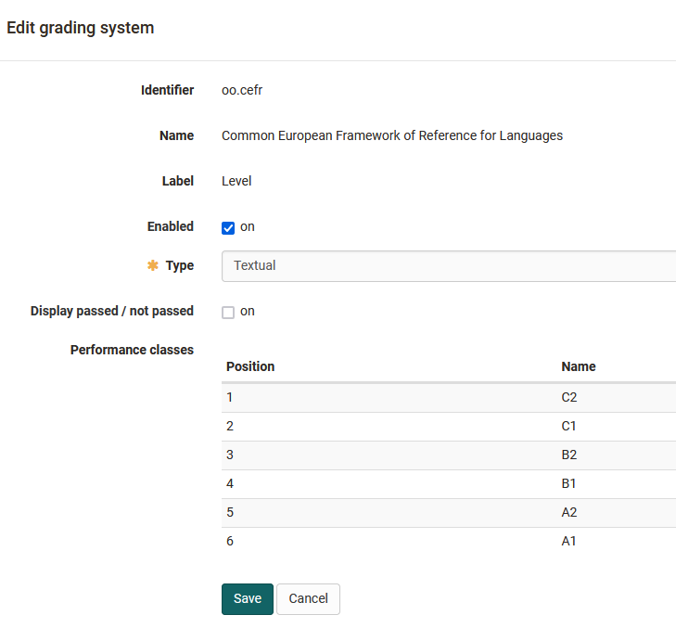Click the A2 performance class name
Screen dimensions: 676x628
pyautogui.click(x=569, y=513)
